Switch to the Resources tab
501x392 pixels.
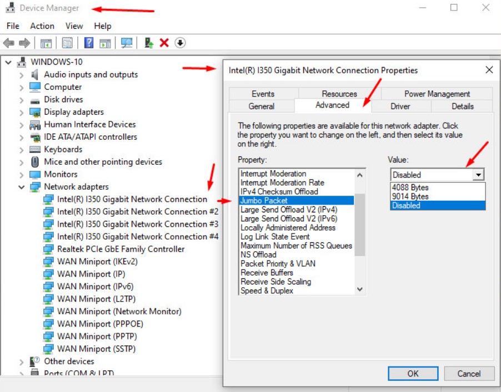coord(339,93)
